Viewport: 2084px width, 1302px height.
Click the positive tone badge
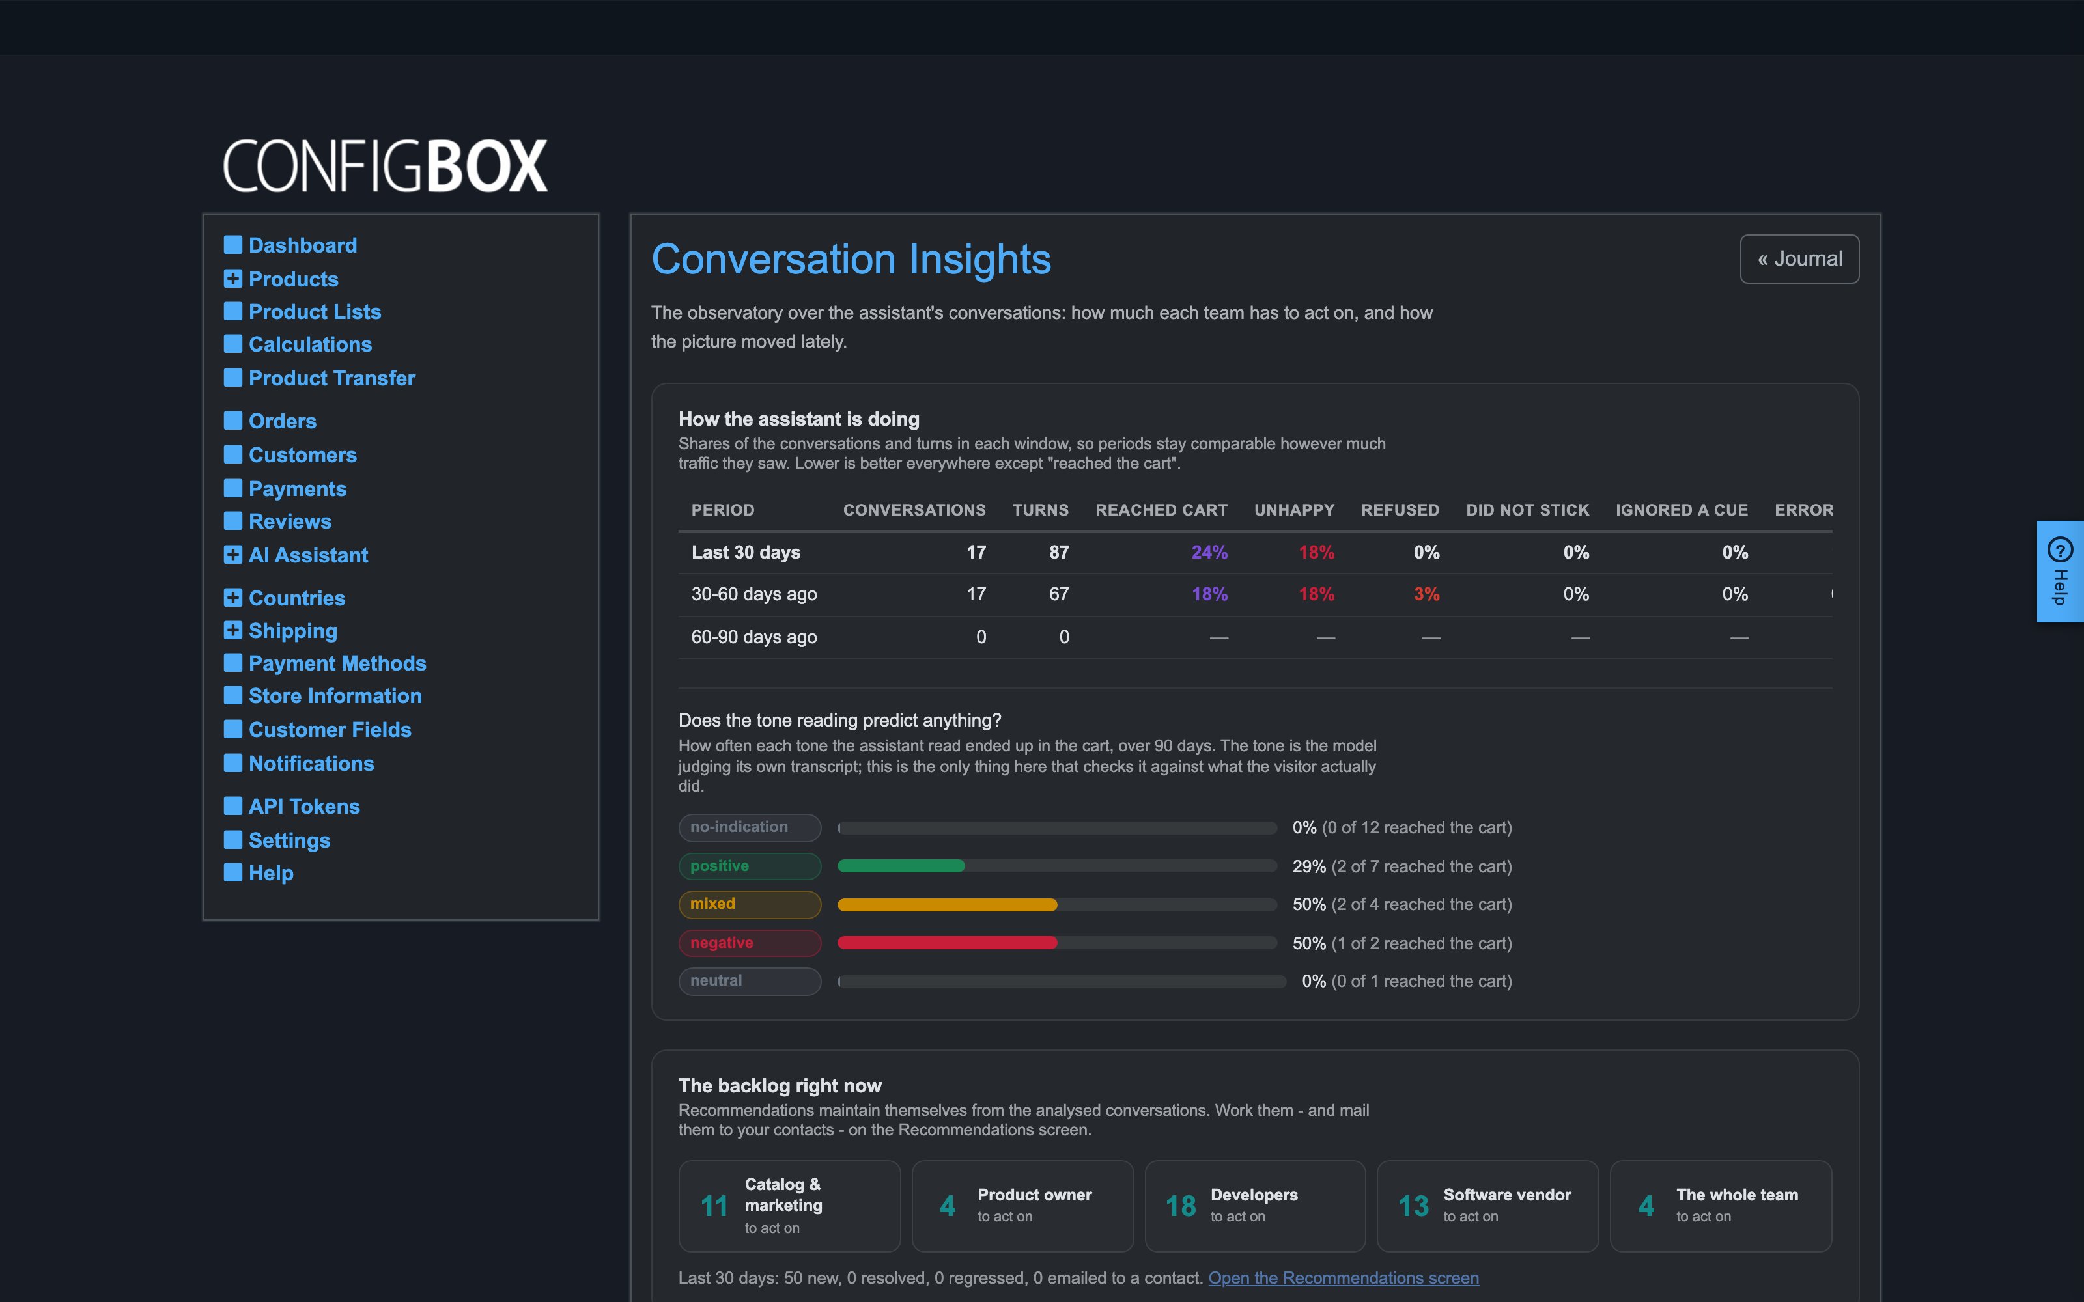coord(749,866)
